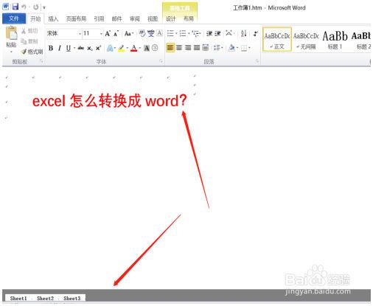Image resolution: width=373 pixels, height=306 pixels.
Task: Click the Bullets list icon
Action: pyautogui.click(x=170, y=33)
